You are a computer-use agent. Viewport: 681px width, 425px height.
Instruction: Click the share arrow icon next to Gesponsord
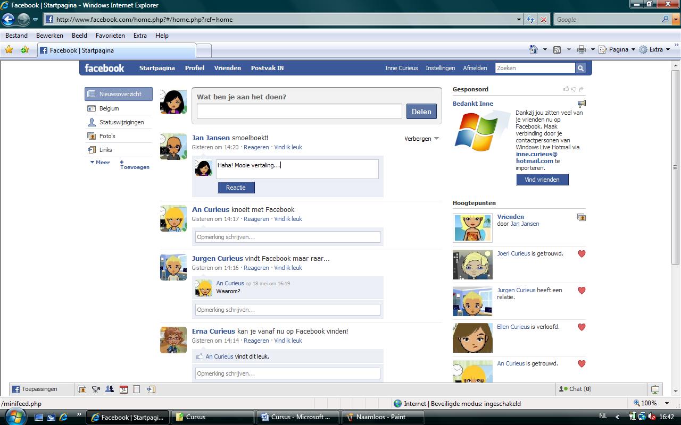tap(582, 89)
